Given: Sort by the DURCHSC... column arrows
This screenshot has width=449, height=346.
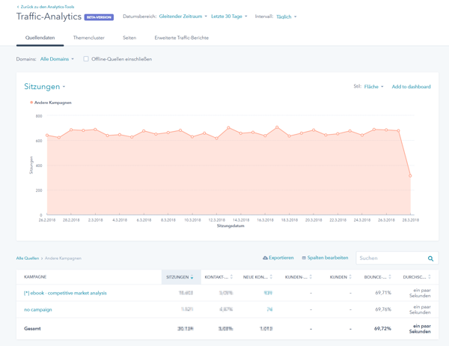Looking at the screenshot, I should pyautogui.click(x=430, y=277).
